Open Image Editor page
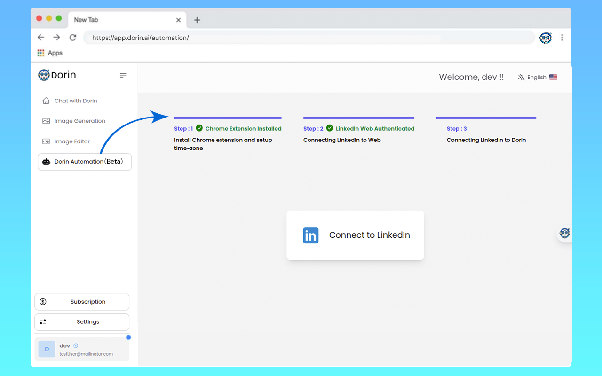Image resolution: width=602 pixels, height=376 pixels. point(72,141)
